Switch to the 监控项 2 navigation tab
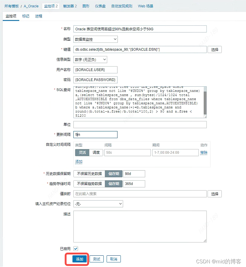246x267 pixels. (51, 6)
